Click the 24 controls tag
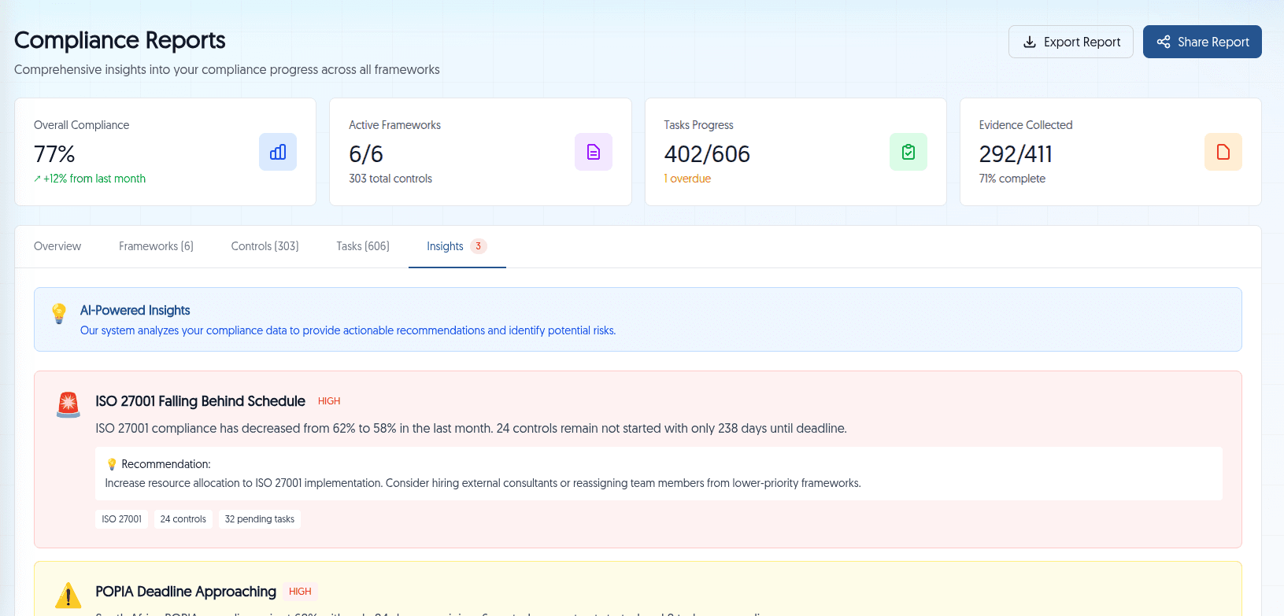The width and height of the screenshot is (1284, 616). click(x=183, y=519)
